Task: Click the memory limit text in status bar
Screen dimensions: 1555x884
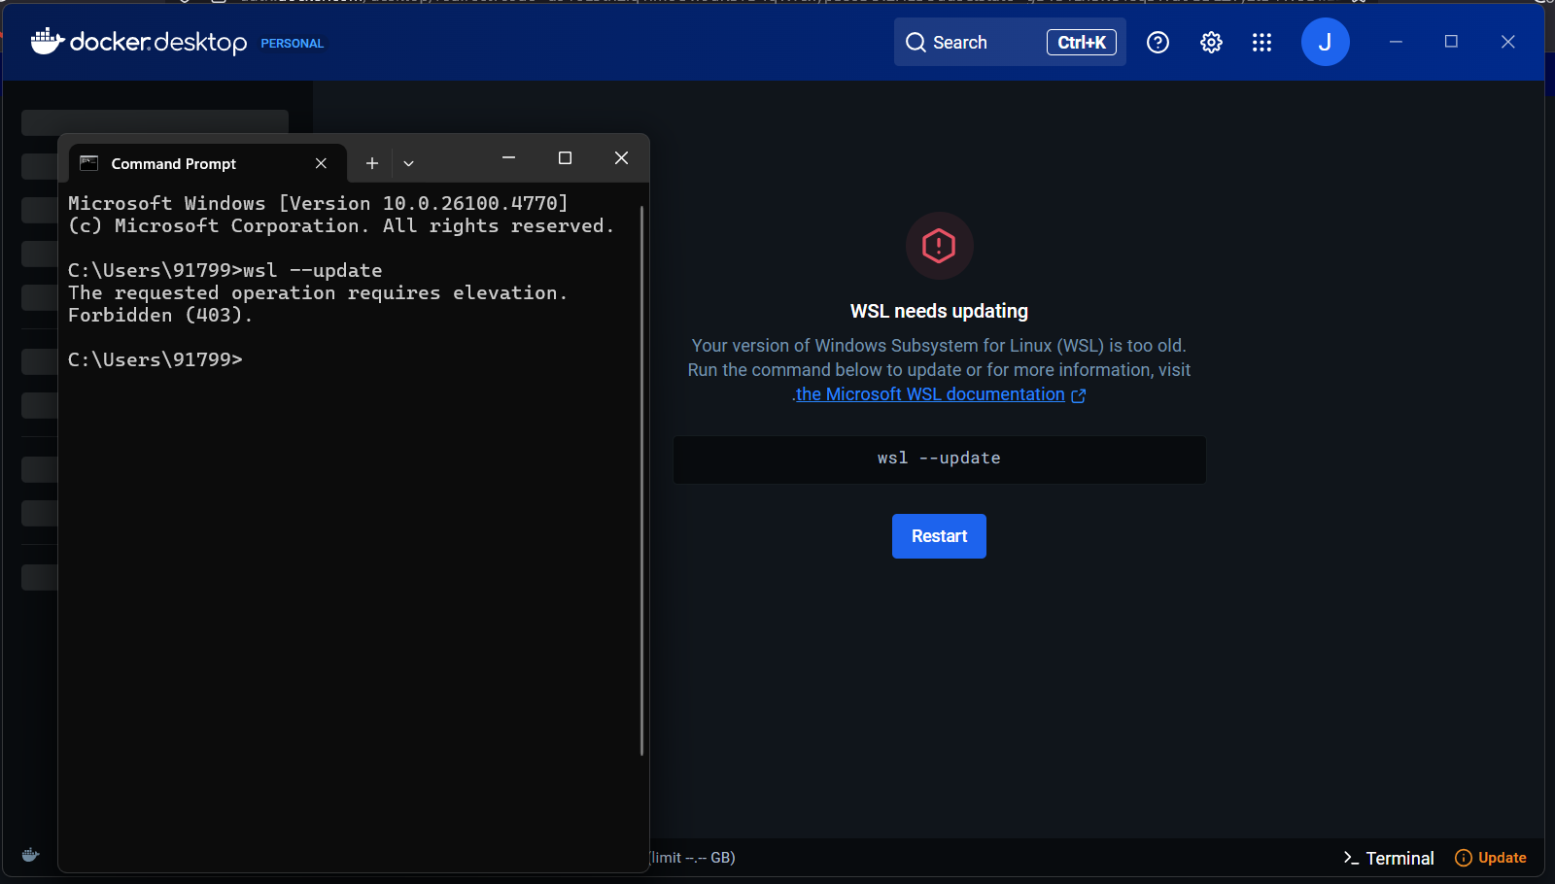Action: pos(692,858)
